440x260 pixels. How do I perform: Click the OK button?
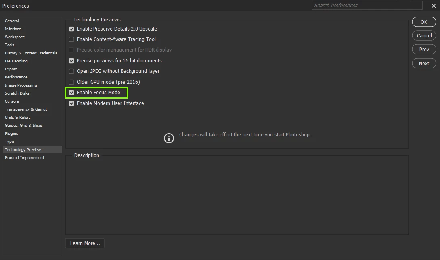pyautogui.click(x=424, y=22)
